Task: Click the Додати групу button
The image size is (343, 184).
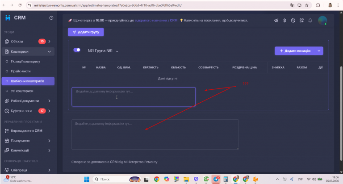Action: click(86, 32)
